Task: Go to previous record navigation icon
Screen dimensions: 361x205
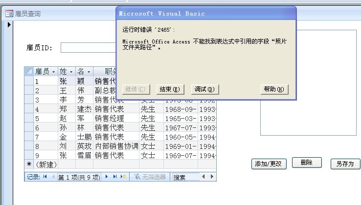Action: tap(53, 177)
